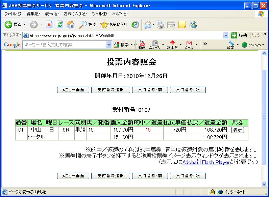Open the trending red arrow button
269x197 pixels.
tap(172, 45)
